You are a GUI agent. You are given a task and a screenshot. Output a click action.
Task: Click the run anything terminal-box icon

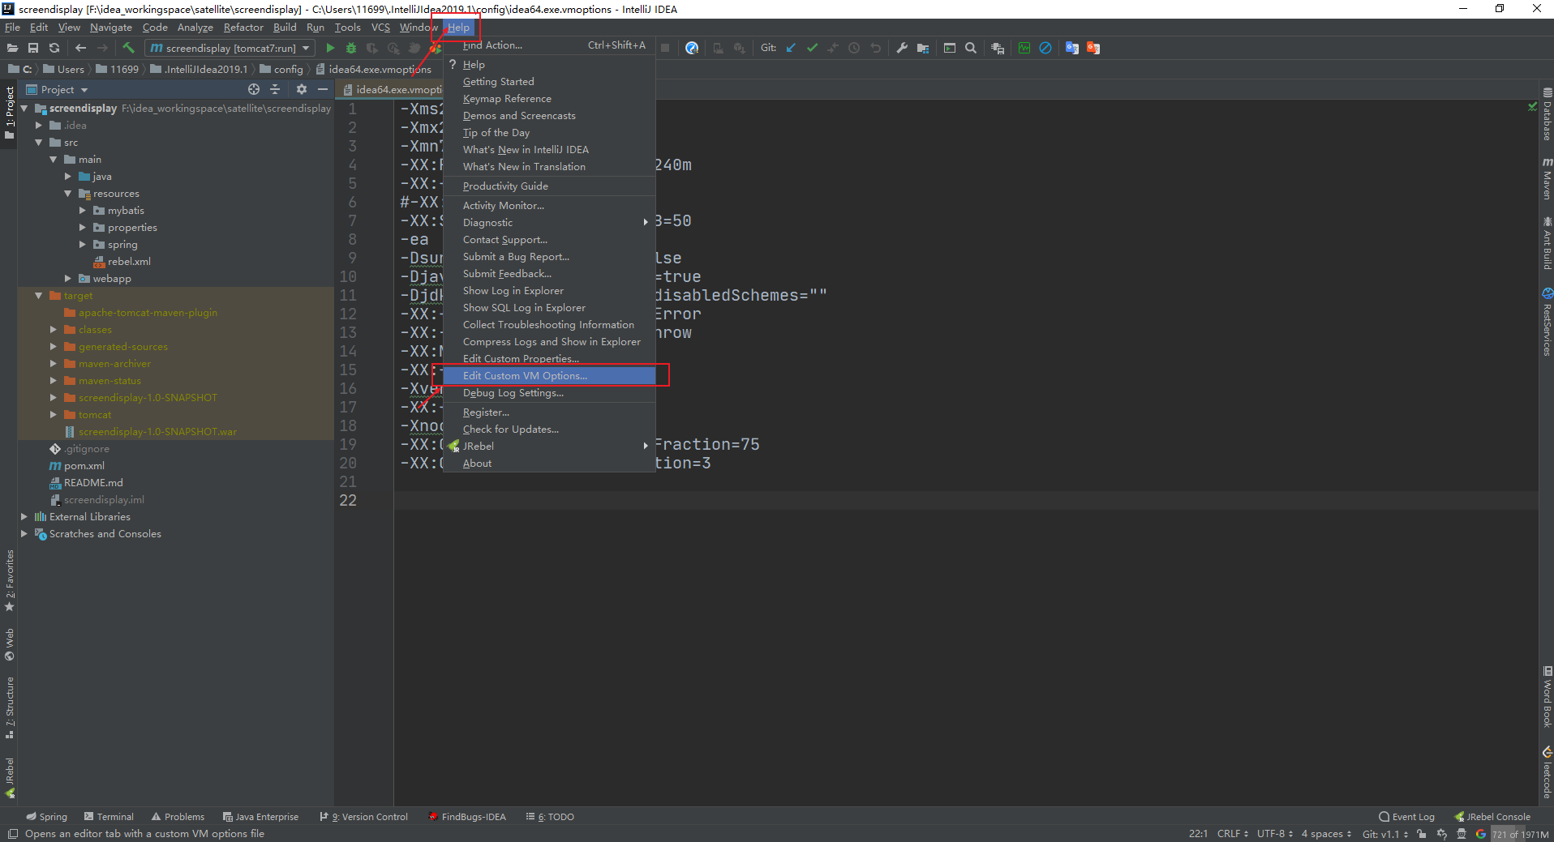pos(949,48)
